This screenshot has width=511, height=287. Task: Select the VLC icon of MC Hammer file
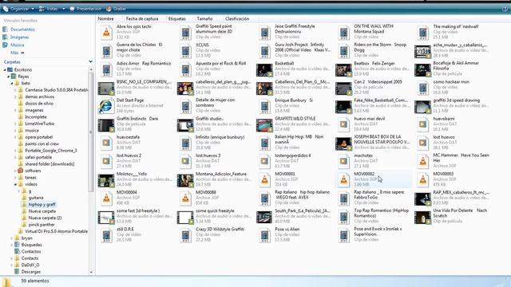pos(423,161)
